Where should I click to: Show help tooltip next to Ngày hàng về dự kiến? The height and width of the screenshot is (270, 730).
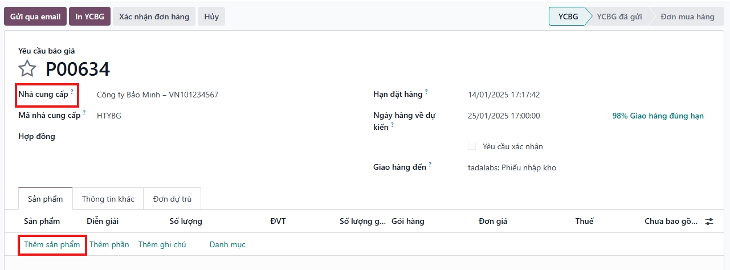[x=392, y=125]
